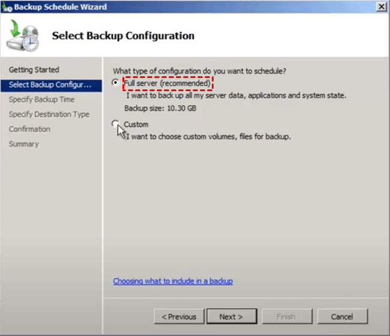Open the Specify Backup Time step
Image resolution: width=390 pixels, height=336 pixels.
(41, 100)
